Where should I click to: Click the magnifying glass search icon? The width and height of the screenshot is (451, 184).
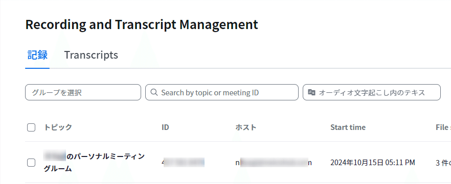[x=154, y=92]
